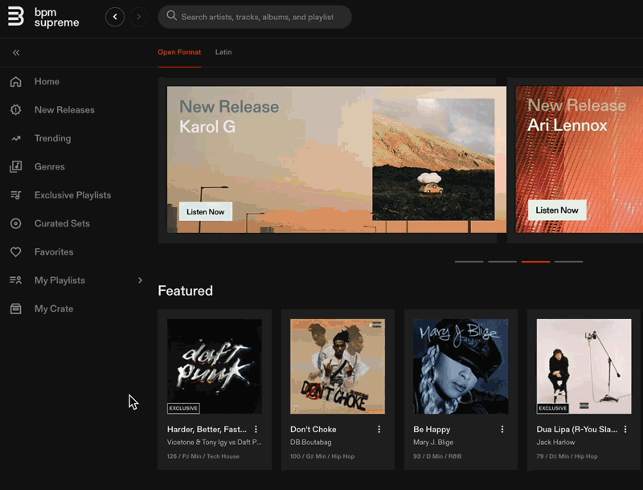
Task: Select the Open Format tab
Action: 179,52
